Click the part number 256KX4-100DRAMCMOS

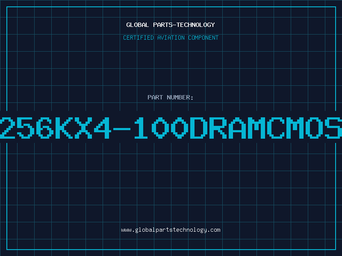point(171,128)
